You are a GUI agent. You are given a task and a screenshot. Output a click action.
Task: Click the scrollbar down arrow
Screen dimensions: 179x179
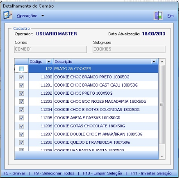(162, 156)
